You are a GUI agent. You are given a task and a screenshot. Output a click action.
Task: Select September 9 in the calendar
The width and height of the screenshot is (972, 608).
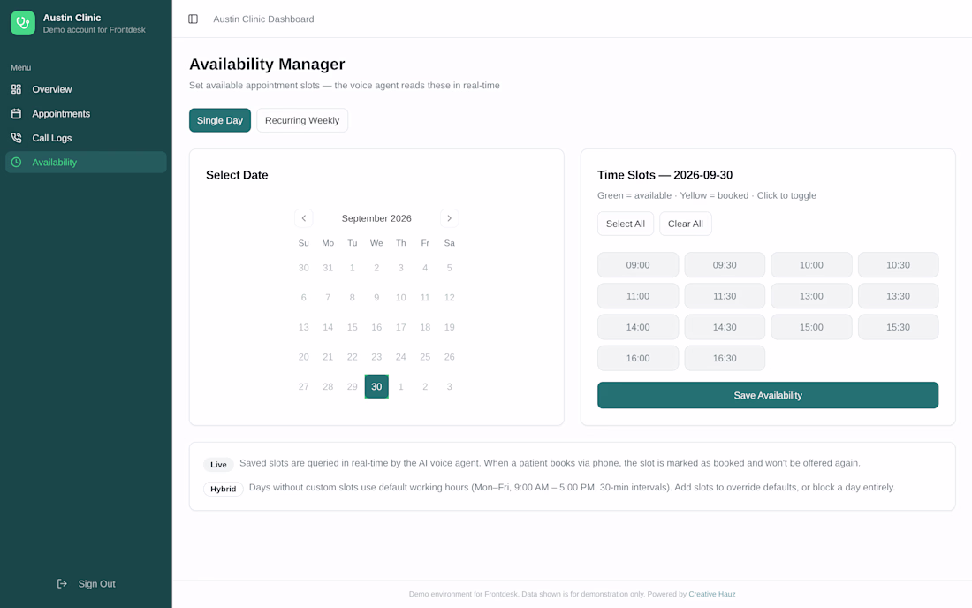pyautogui.click(x=376, y=298)
